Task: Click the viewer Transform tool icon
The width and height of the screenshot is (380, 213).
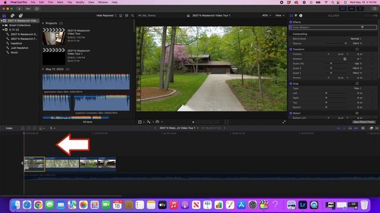Action: coord(140,122)
